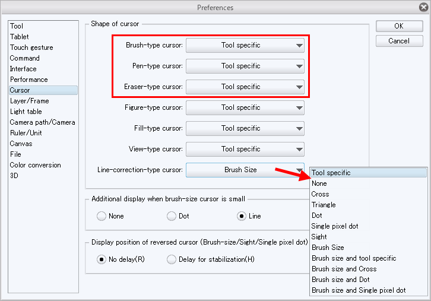Choose Brush size and Dot
The height and width of the screenshot is (301, 431).
pos(369,280)
